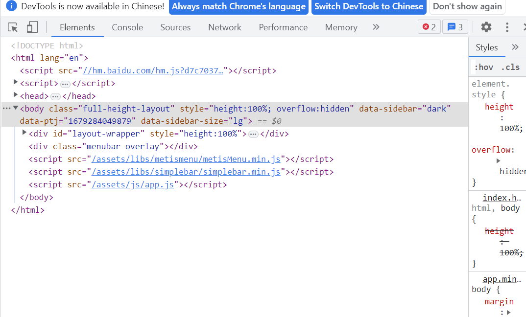Click the struck-through height property
The width and height of the screenshot is (526, 317).
coord(499,231)
